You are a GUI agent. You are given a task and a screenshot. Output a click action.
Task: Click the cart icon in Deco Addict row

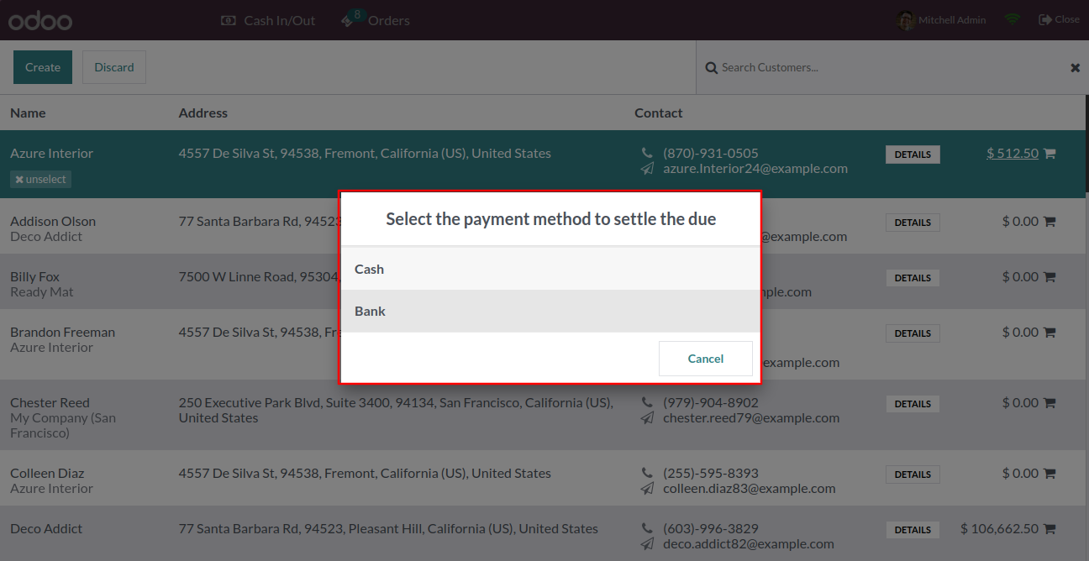tap(1050, 529)
